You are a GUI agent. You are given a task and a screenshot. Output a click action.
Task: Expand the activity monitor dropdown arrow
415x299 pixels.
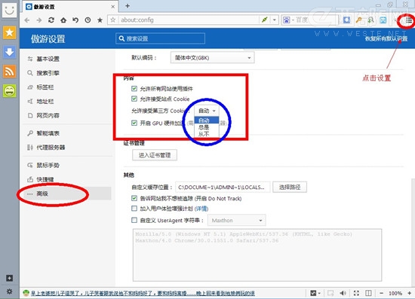pyautogui.click(x=319, y=293)
